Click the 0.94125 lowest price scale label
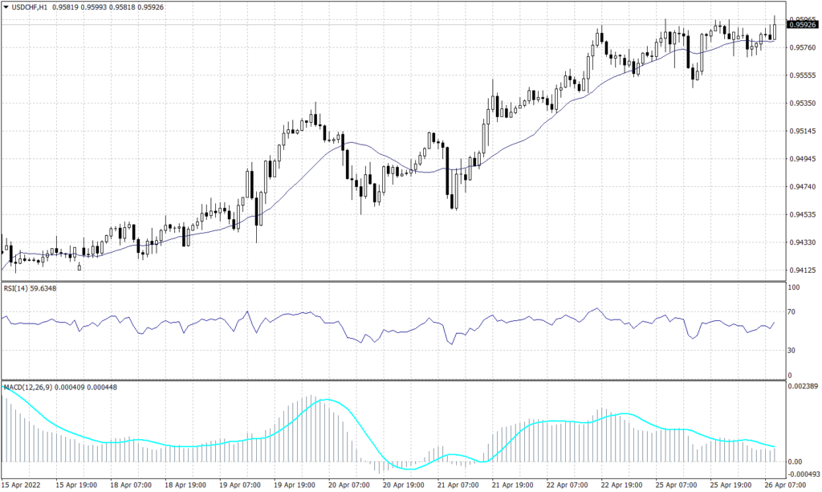 [801, 269]
